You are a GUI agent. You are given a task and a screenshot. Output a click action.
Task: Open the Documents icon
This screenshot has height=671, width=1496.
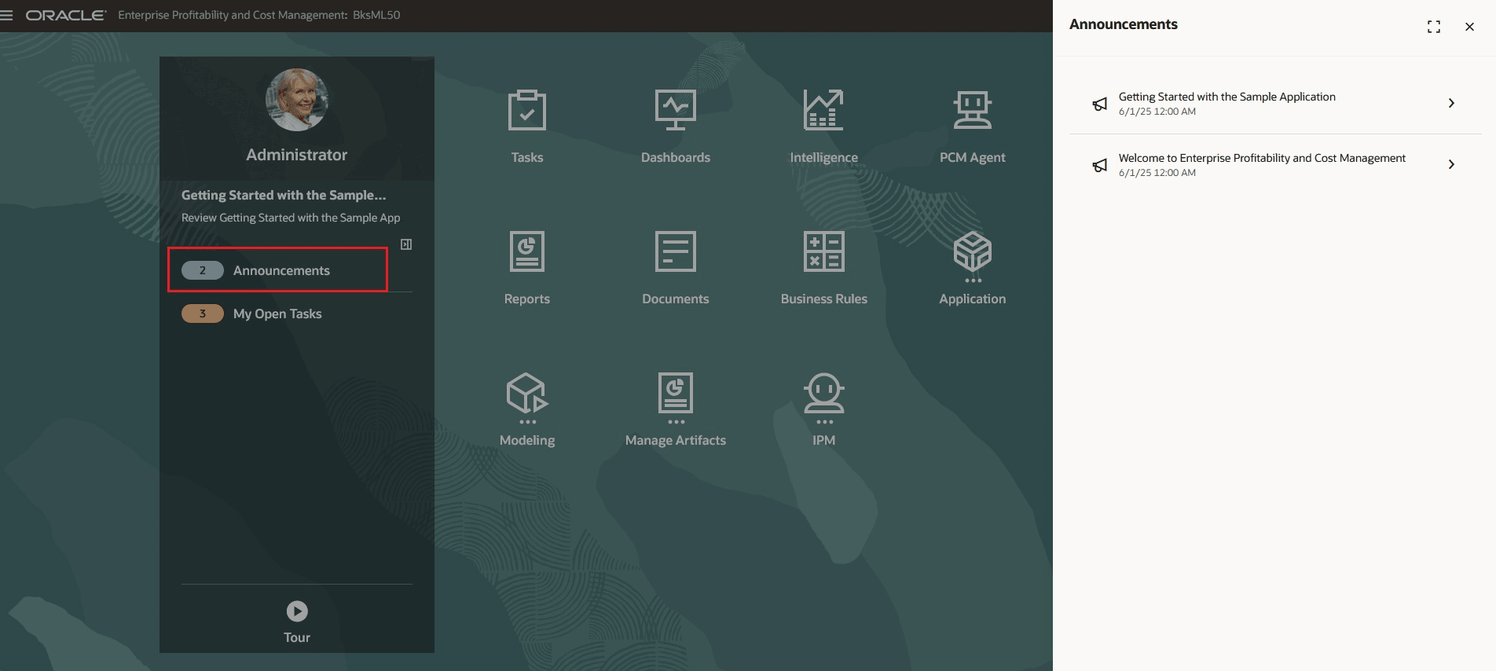coord(676,251)
